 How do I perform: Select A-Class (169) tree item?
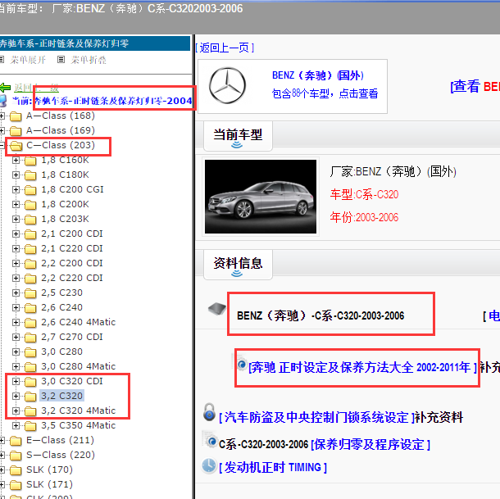61,131
